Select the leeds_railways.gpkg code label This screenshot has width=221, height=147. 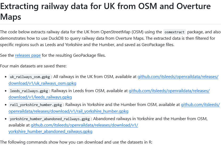point(28,91)
